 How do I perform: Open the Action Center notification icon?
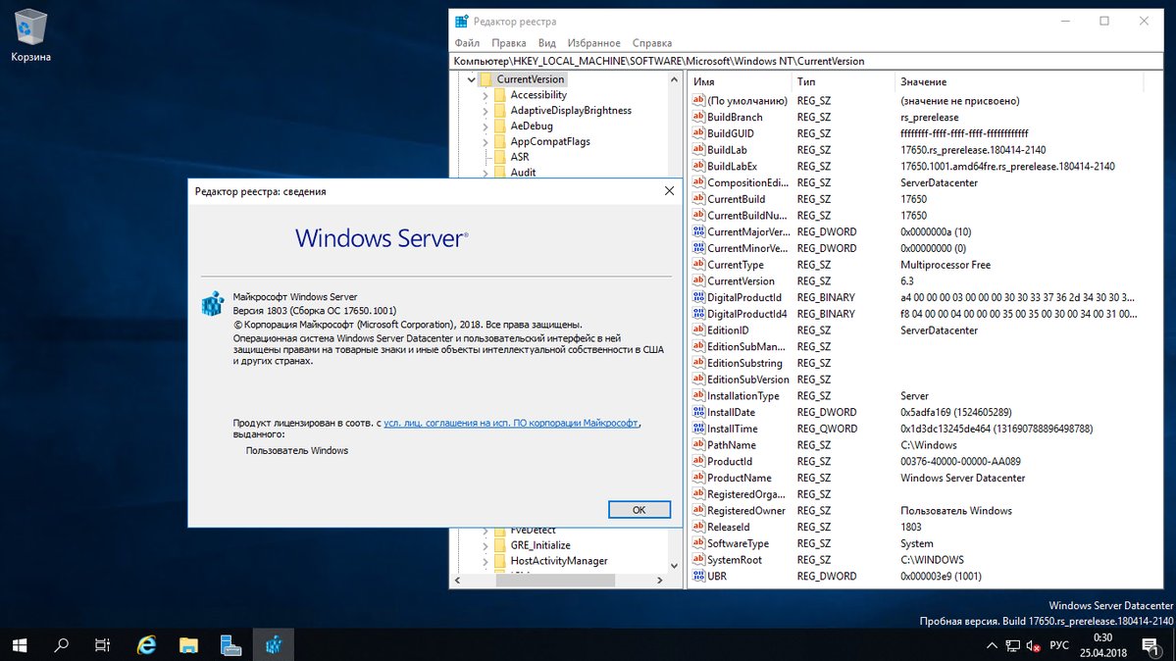click(x=1150, y=645)
